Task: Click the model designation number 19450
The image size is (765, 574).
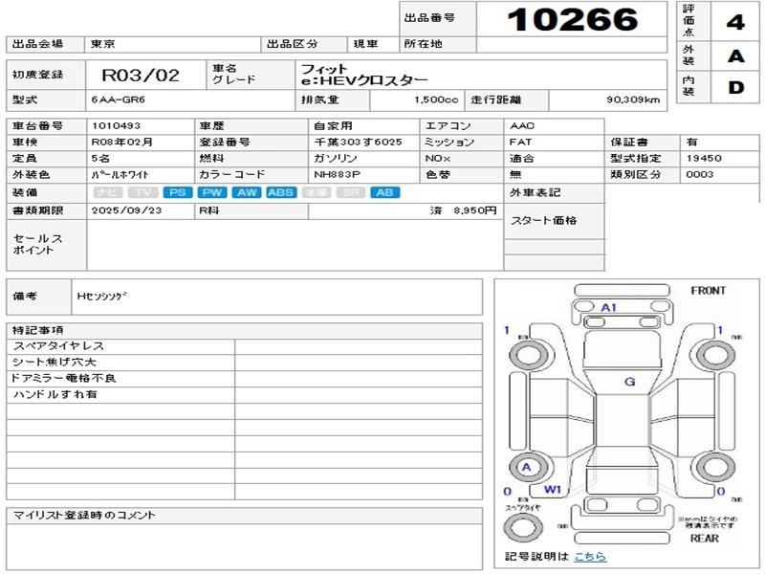Action: coord(704,158)
